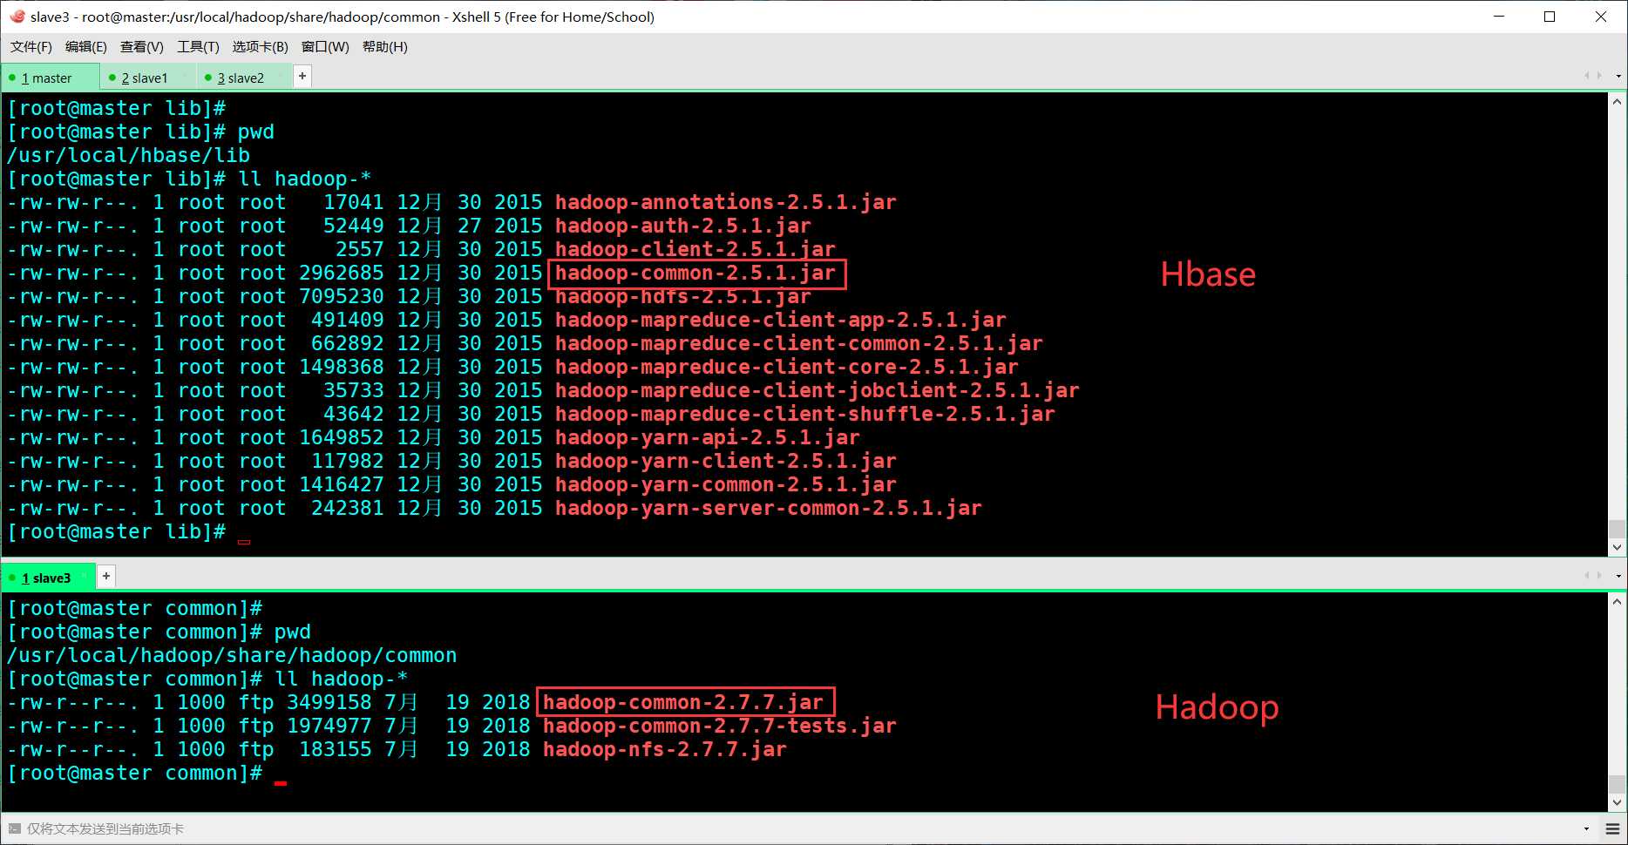
Task: Click hadoop-mapreduce-client-common-2.5.1.jar file name
Action: click(798, 343)
